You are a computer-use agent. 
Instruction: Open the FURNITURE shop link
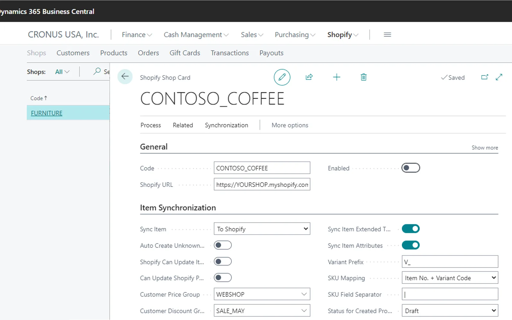coord(47,113)
